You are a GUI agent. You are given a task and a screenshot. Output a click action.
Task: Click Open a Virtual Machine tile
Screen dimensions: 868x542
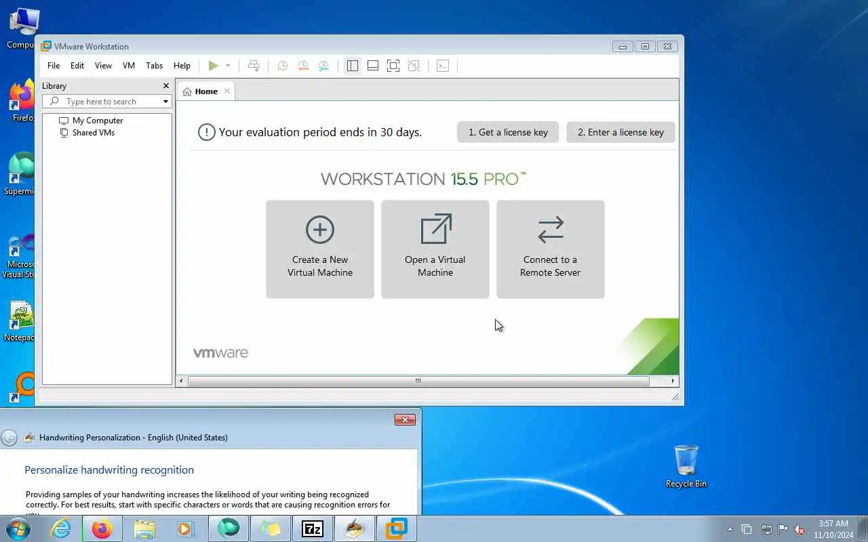click(435, 249)
